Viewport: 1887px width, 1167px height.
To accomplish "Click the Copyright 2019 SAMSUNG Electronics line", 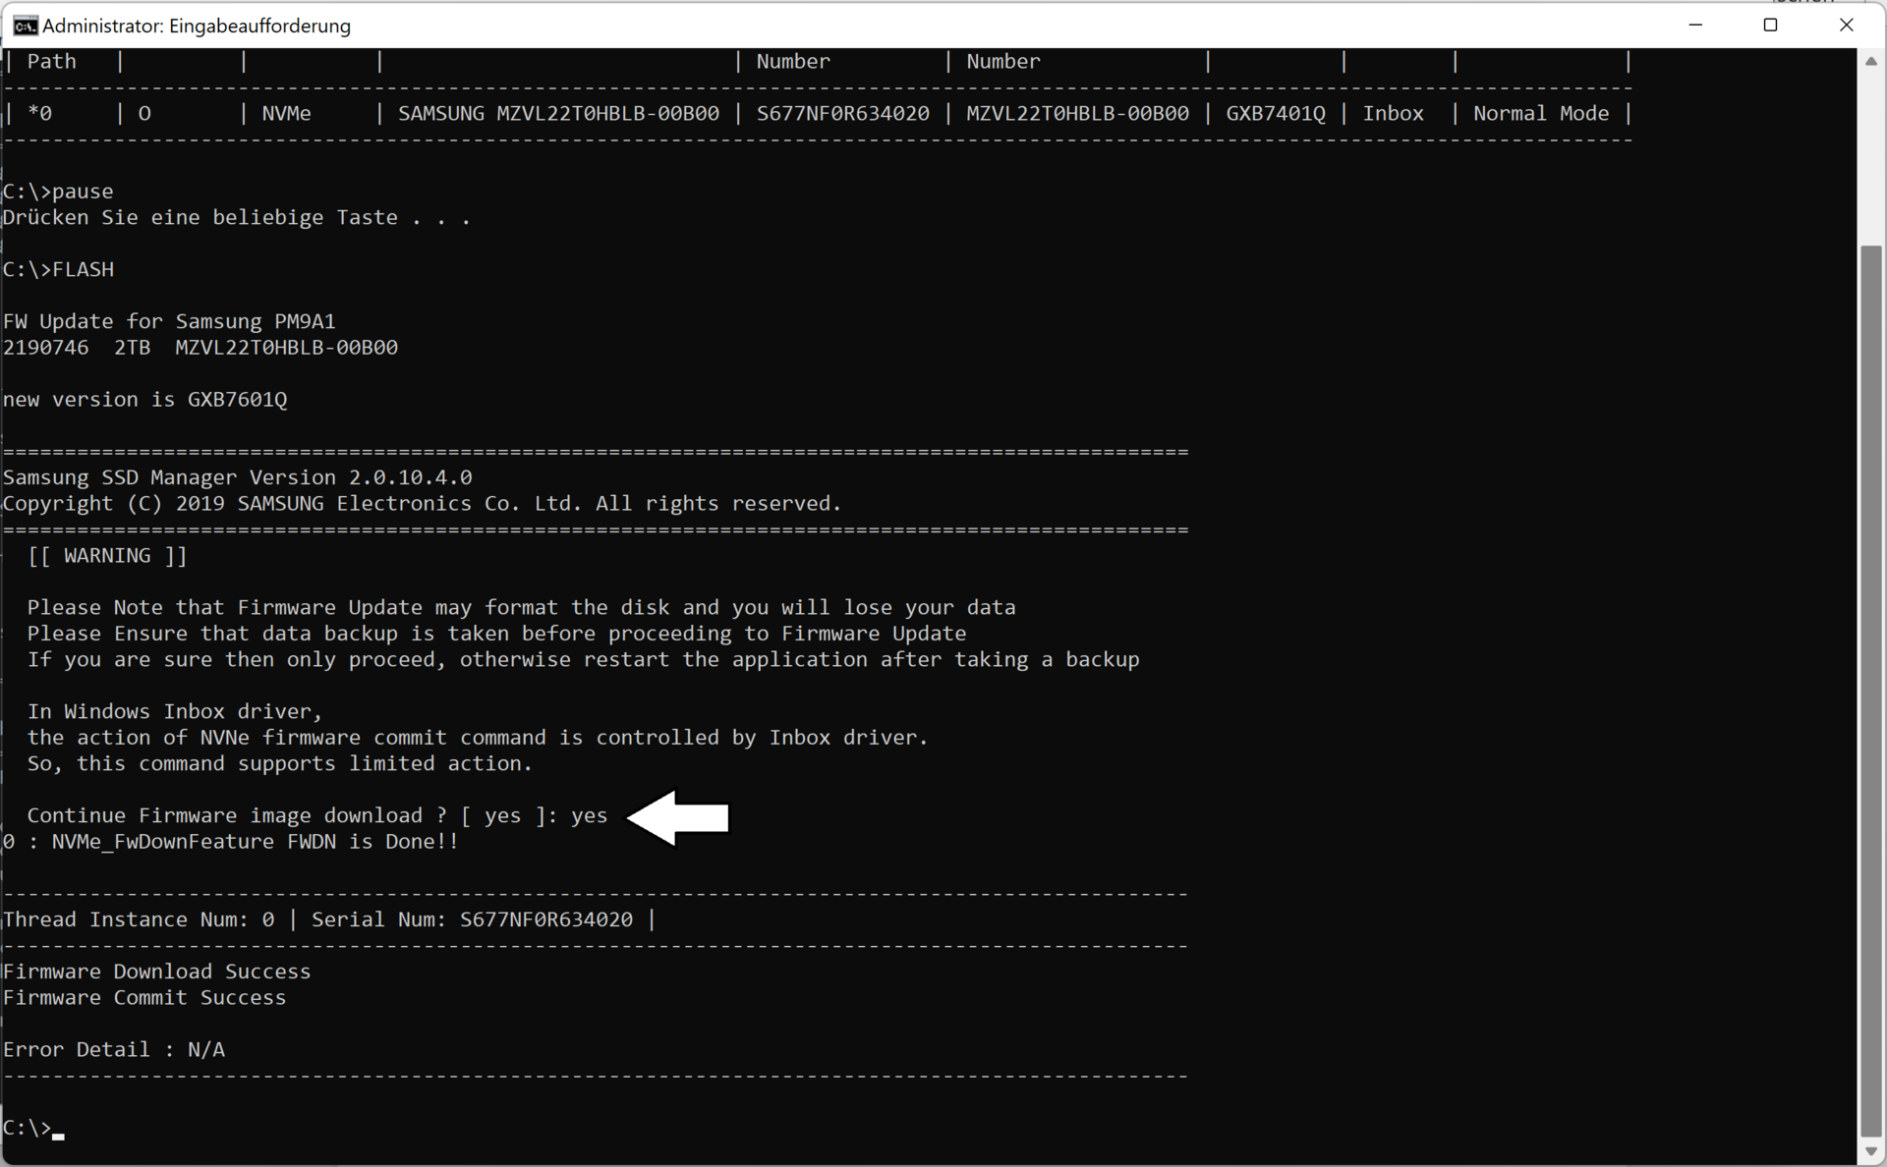I will (x=423, y=504).
